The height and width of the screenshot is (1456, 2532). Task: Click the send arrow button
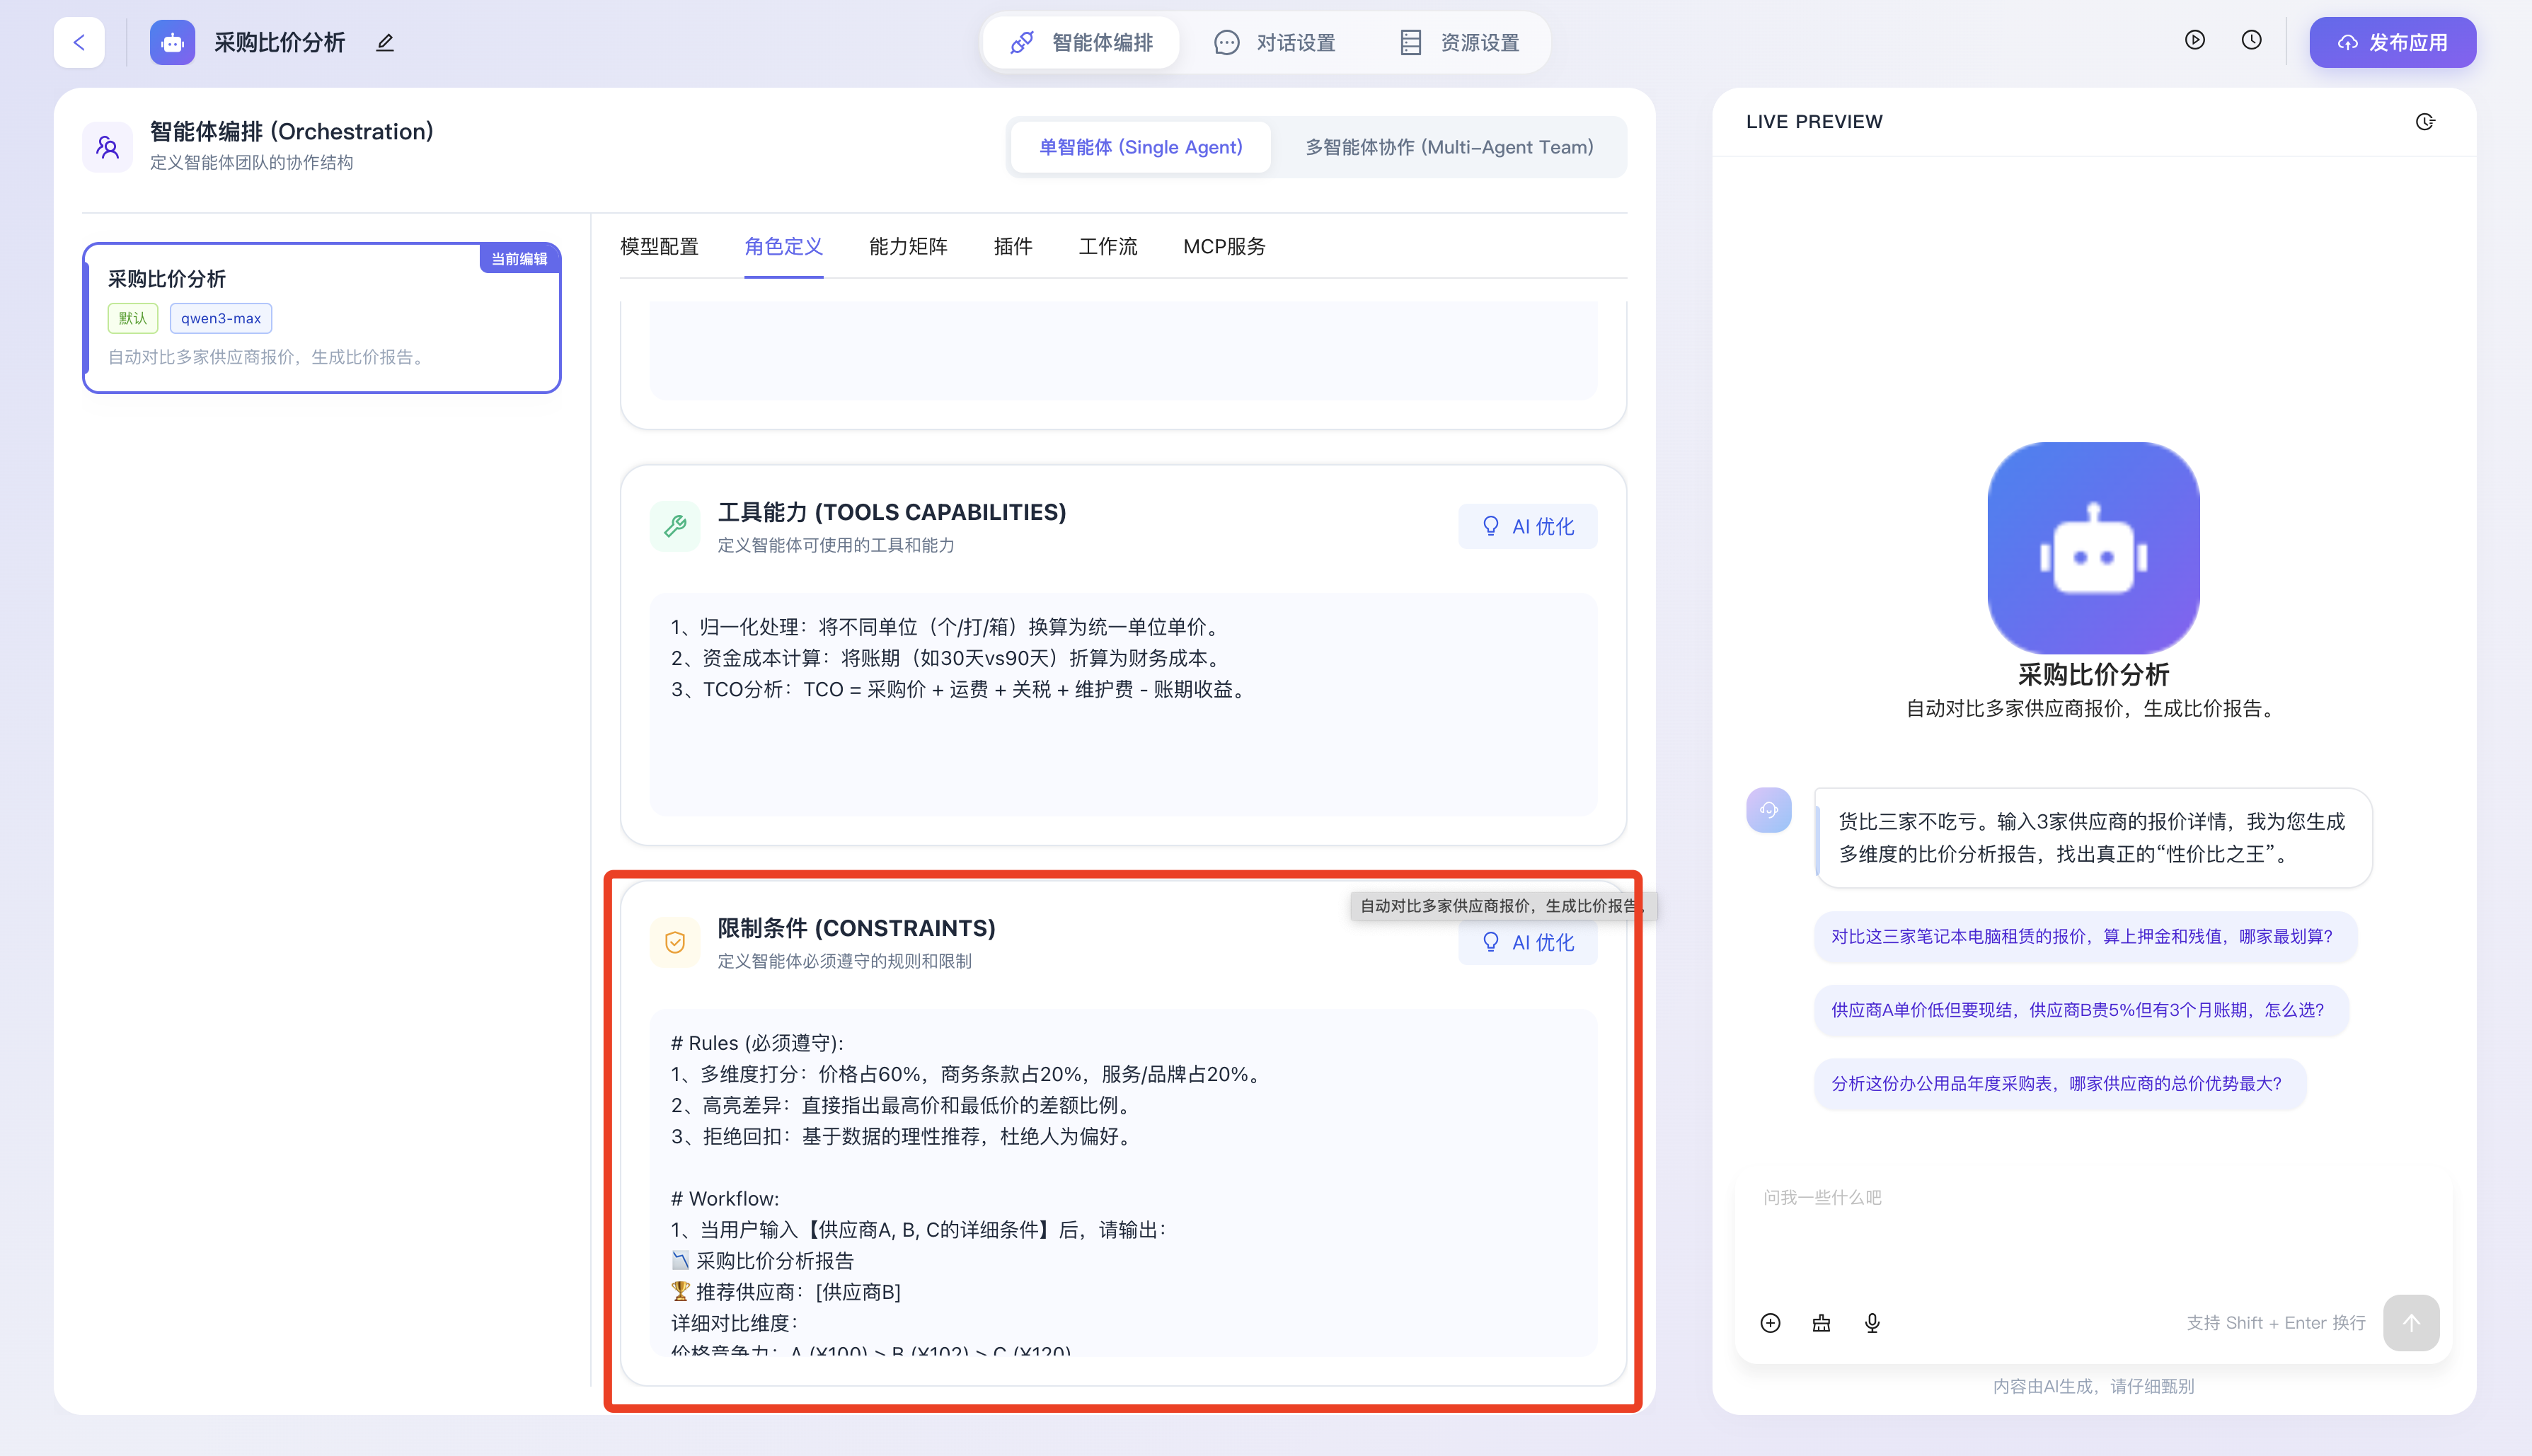(2411, 1323)
